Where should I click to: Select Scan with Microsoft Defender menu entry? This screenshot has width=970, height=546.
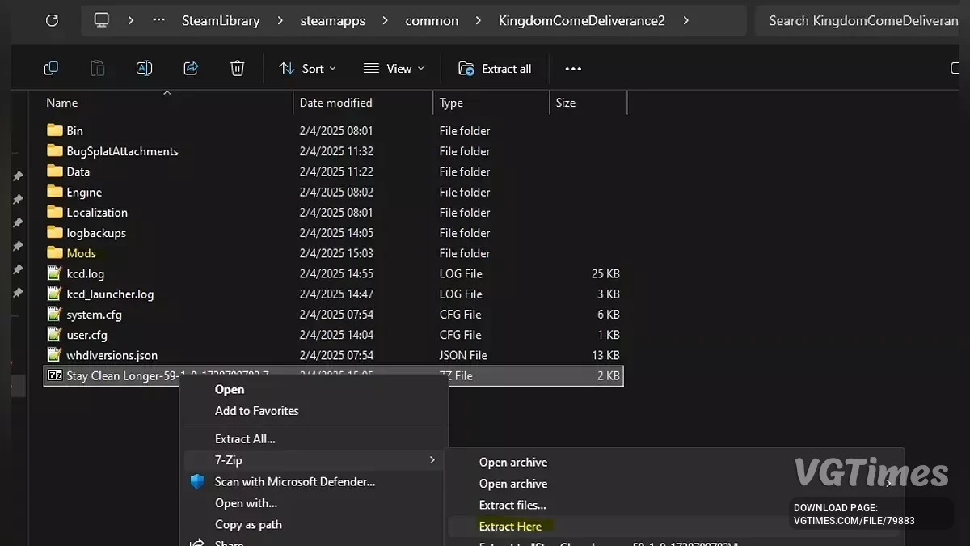pos(294,481)
